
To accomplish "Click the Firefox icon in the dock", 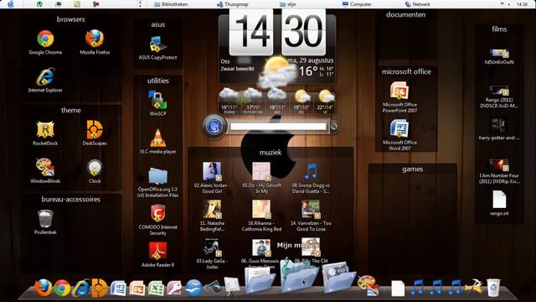I will [x=43, y=288].
